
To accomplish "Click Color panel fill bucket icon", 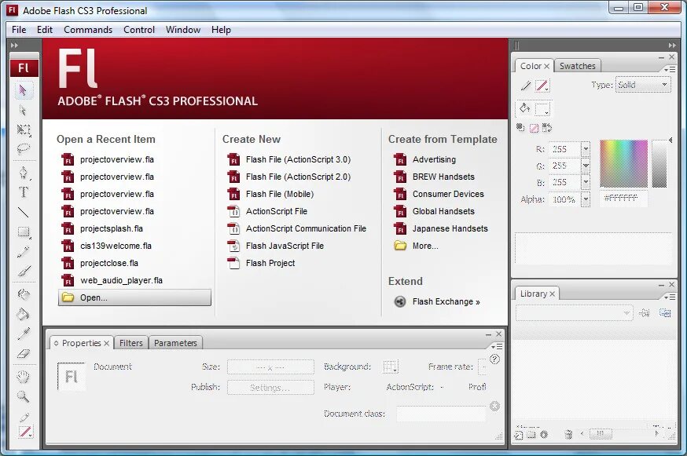I will pos(524,108).
